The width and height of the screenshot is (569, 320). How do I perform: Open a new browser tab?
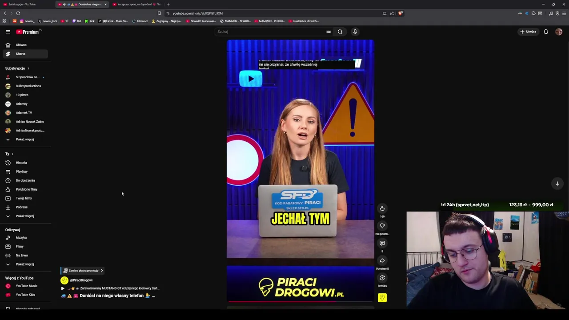point(168,4)
